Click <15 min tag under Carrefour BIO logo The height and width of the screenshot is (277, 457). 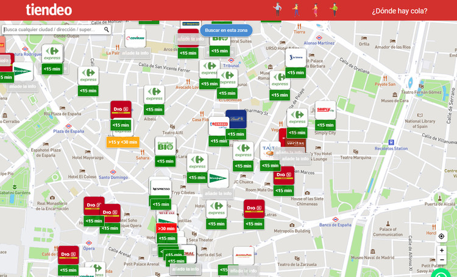point(165,161)
